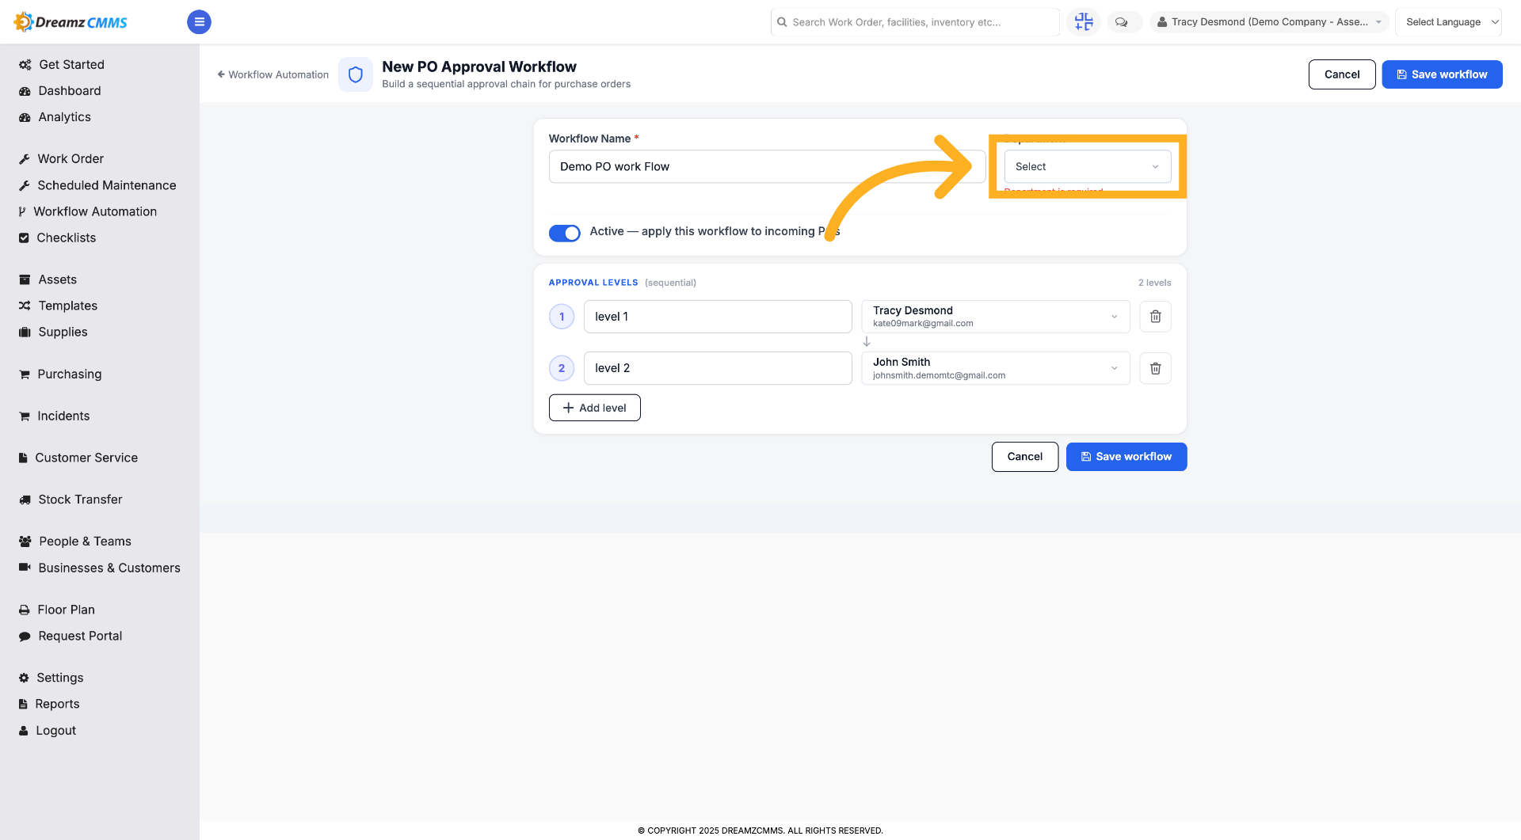Click the Add level button
This screenshot has height=840, width=1521.
595,408
